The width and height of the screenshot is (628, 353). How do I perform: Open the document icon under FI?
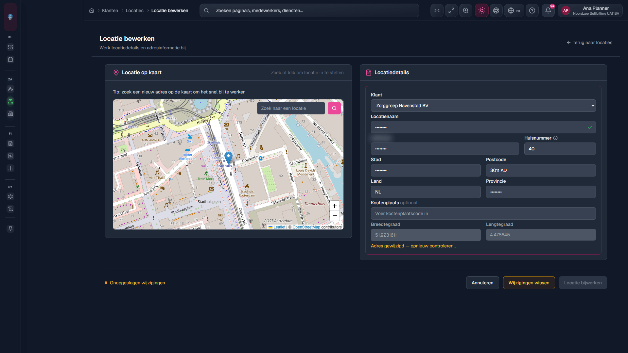click(x=10, y=143)
